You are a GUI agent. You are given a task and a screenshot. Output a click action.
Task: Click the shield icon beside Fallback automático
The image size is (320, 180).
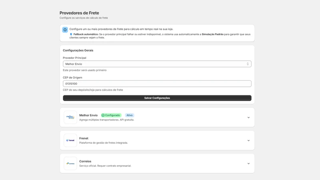point(71,34)
